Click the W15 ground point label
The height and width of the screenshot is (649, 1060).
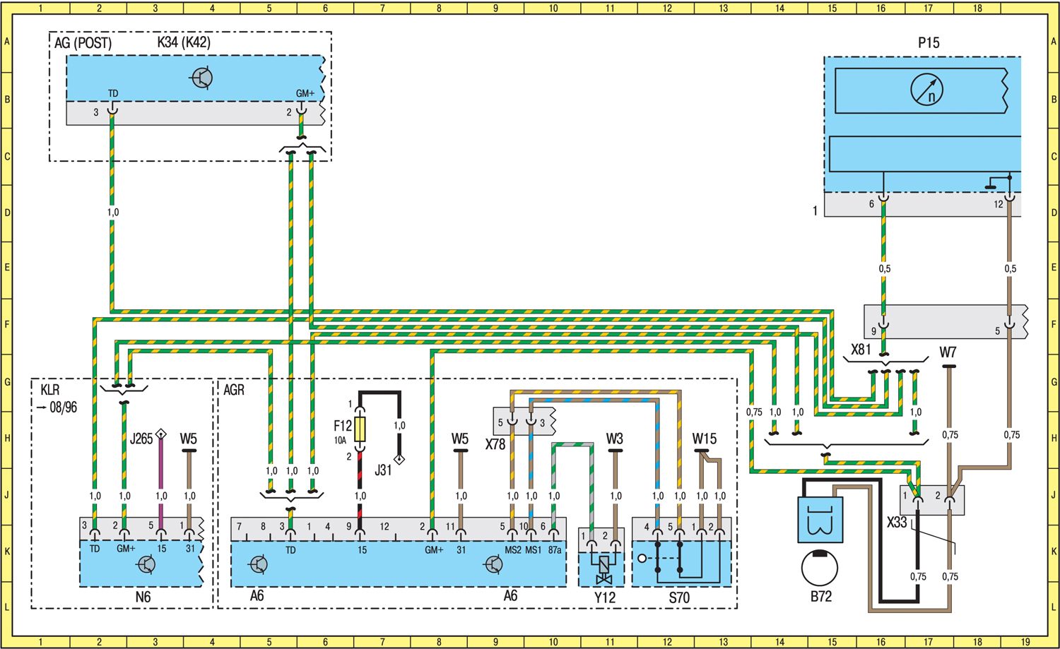pos(704,439)
